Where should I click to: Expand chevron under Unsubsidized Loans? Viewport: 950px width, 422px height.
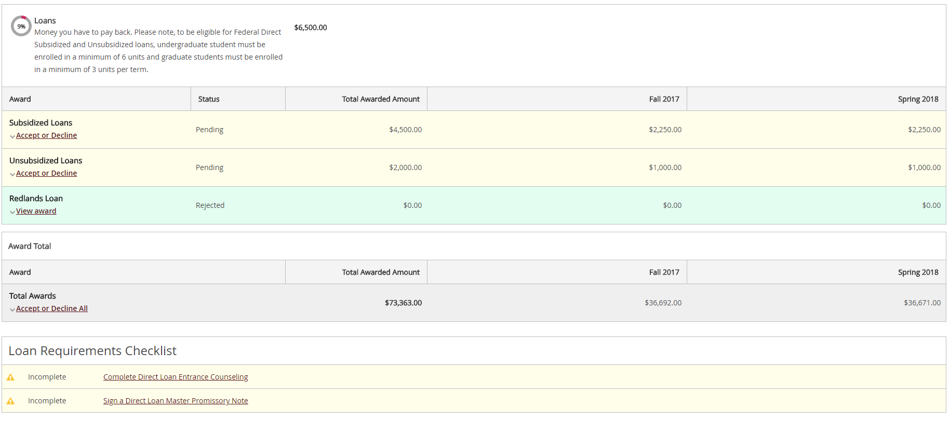(x=12, y=174)
